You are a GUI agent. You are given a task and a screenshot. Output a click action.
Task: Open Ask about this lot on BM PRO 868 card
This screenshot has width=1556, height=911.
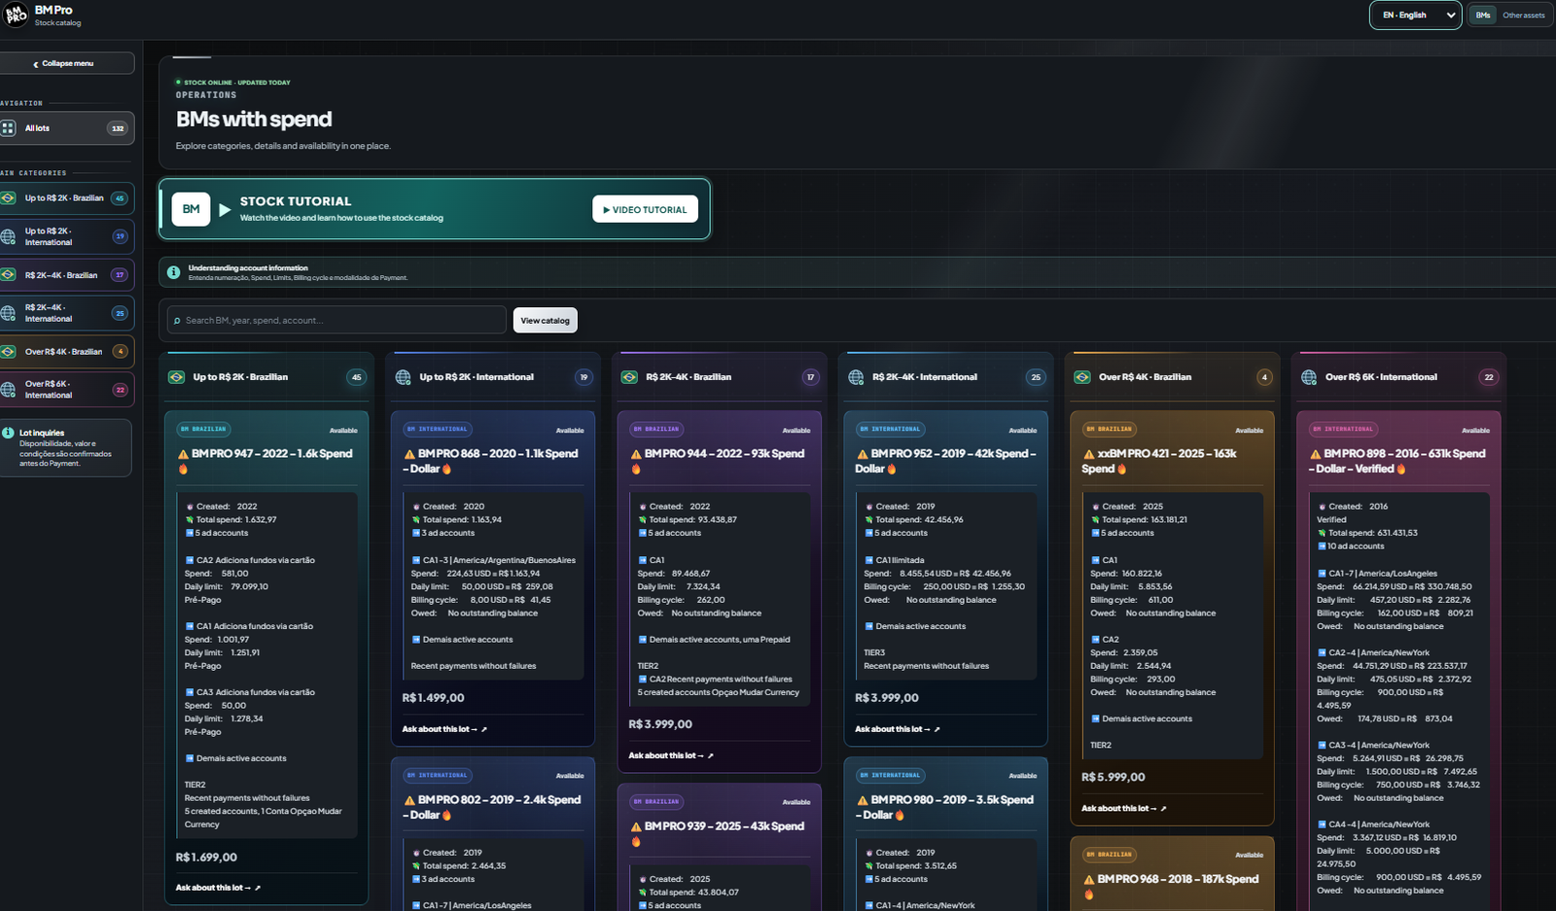tap(444, 729)
